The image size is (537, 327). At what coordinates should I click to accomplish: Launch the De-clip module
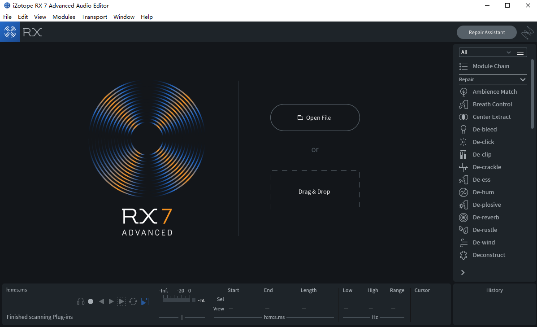coord(482,154)
